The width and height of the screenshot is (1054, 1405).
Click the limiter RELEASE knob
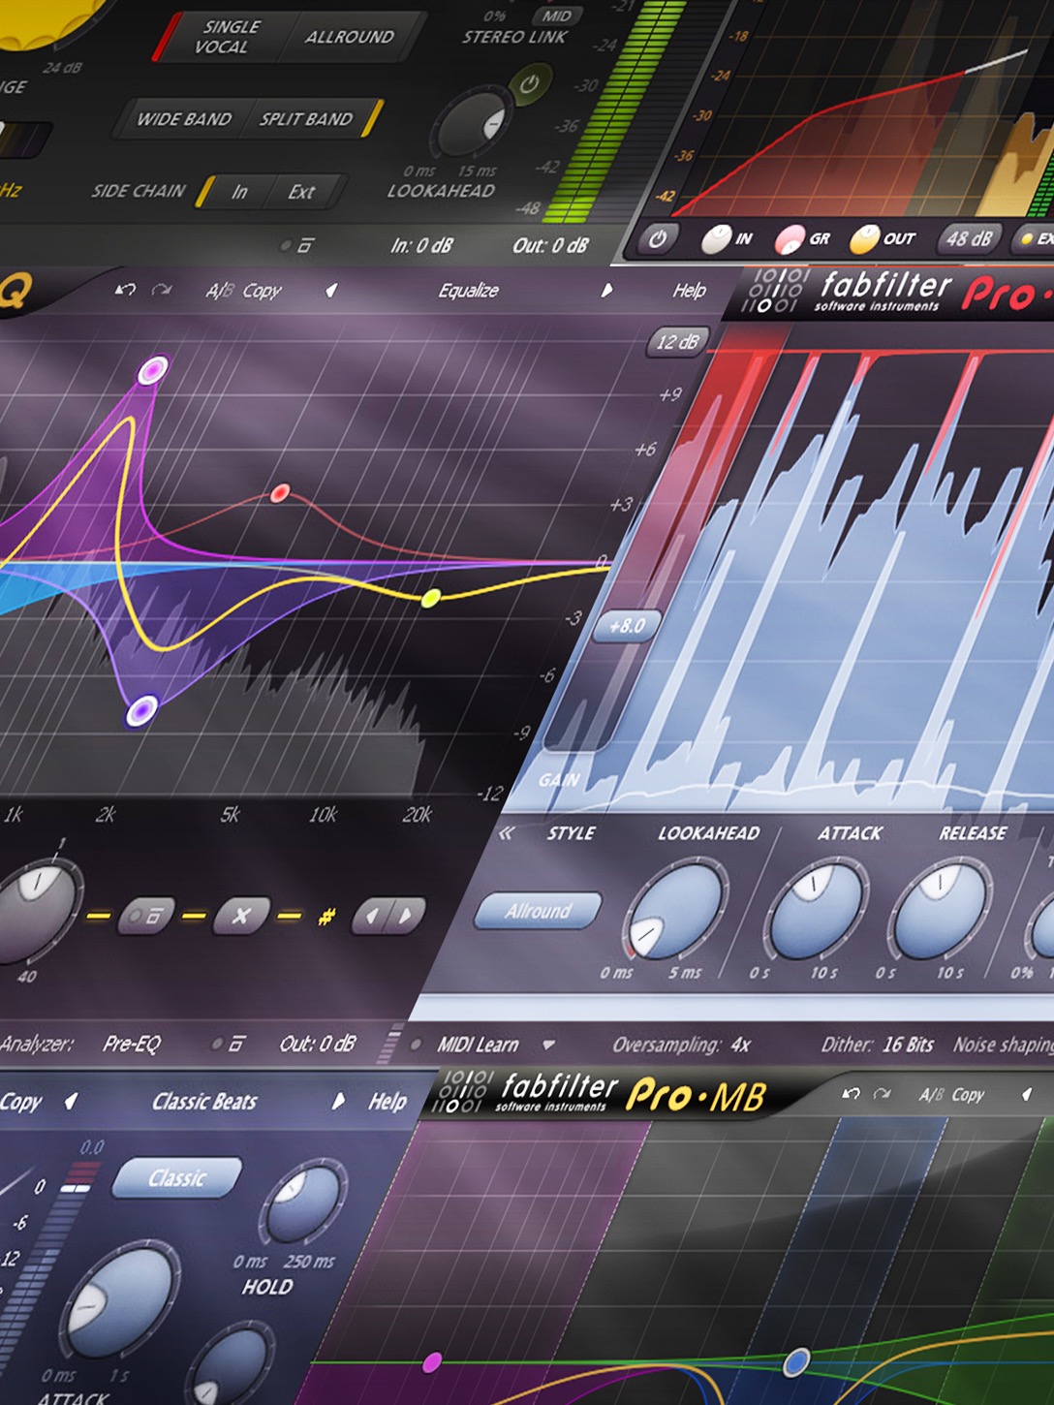[941, 909]
